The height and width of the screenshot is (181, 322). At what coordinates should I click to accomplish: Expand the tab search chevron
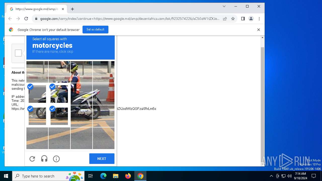coord(224,6)
